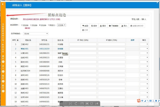Click the 保存 count badge in sidebar
Screen dimensions: 160x107
coord(3,81)
